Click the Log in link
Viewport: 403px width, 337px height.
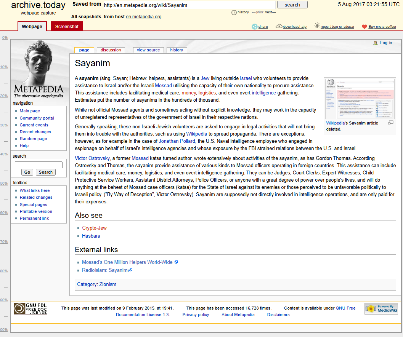click(386, 43)
